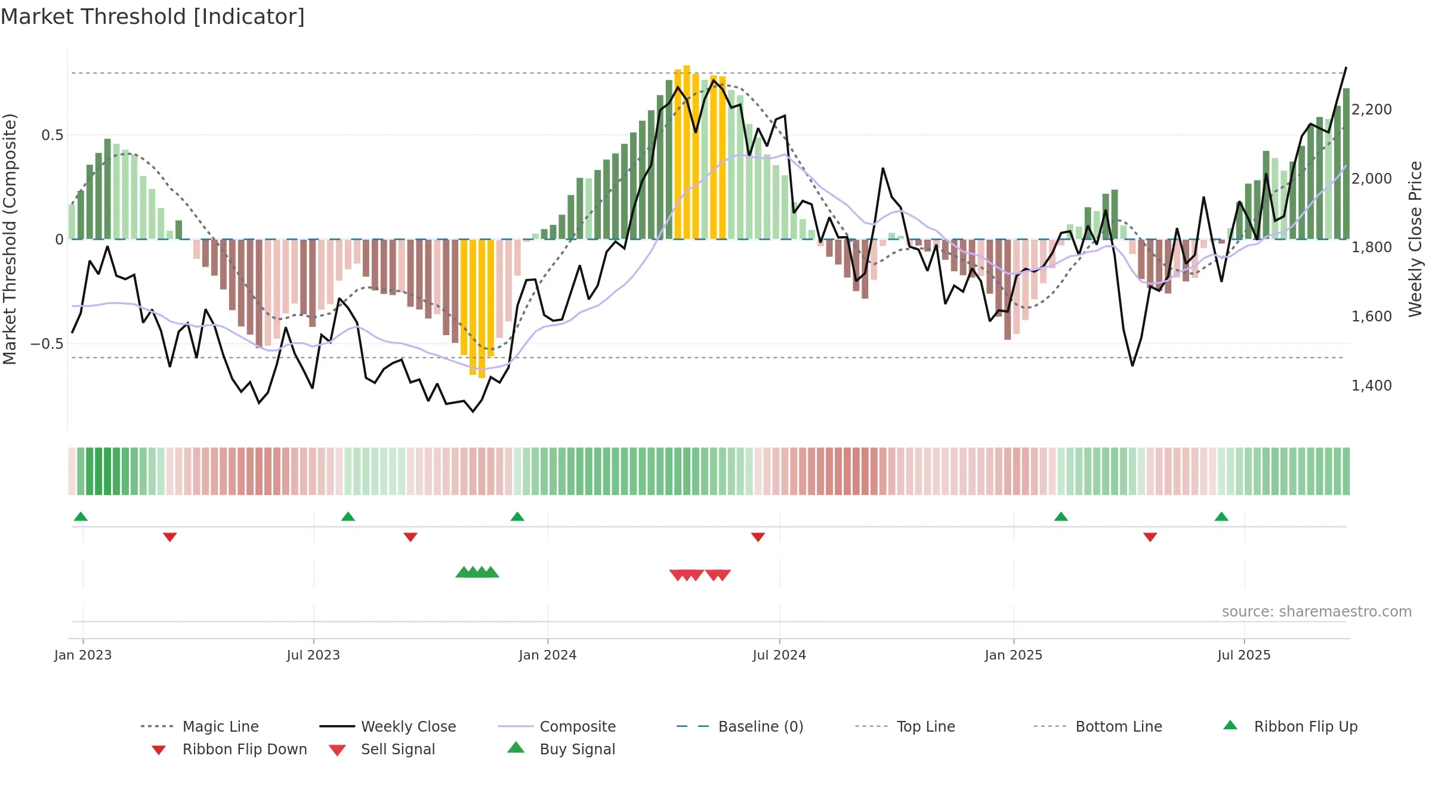Click the green Buy Signal legend triangle

click(516, 747)
